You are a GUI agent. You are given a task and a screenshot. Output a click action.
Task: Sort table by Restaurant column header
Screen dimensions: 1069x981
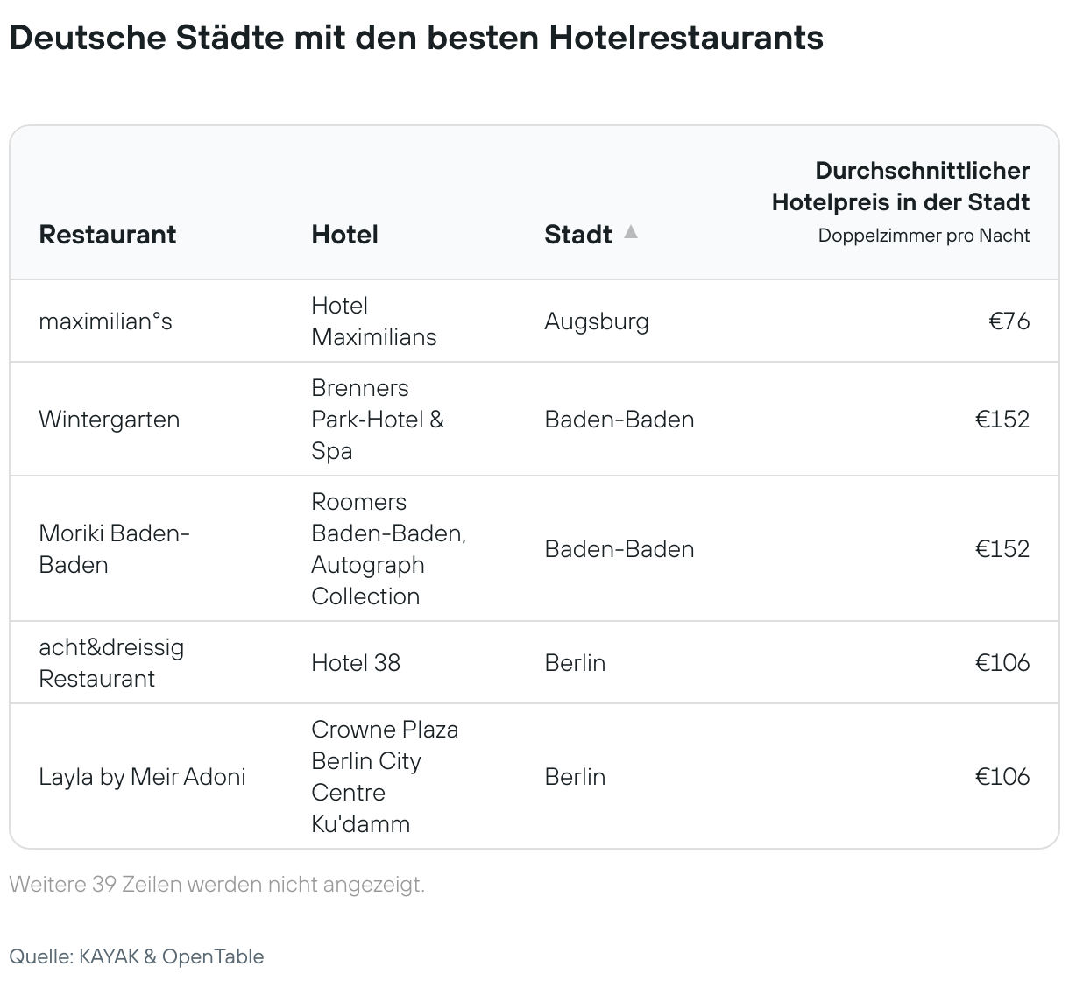click(108, 235)
